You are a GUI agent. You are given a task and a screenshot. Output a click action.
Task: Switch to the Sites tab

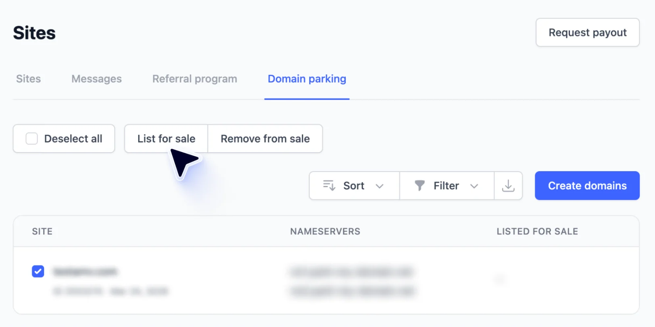28,79
